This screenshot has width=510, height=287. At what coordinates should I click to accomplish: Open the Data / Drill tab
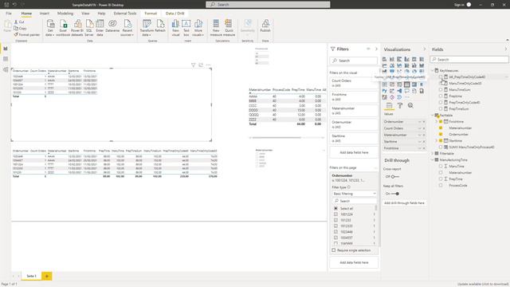click(175, 14)
